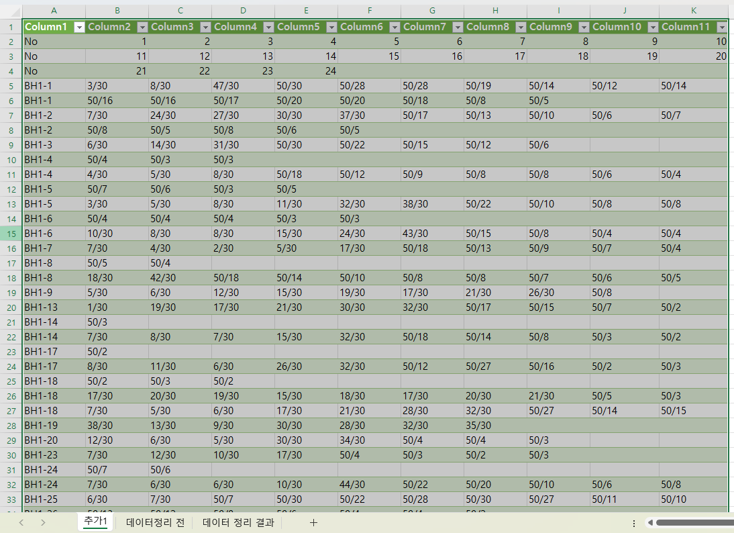This screenshot has width=734, height=533.
Task: Select column B header
Action: point(117,11)
